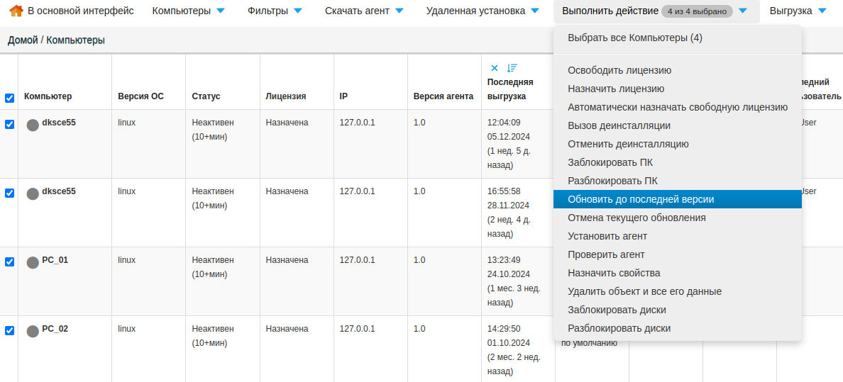This screenshot has width=843, height=382.
Task: Expand the Удаленная установка menu
Action: (x=483, y=11)
